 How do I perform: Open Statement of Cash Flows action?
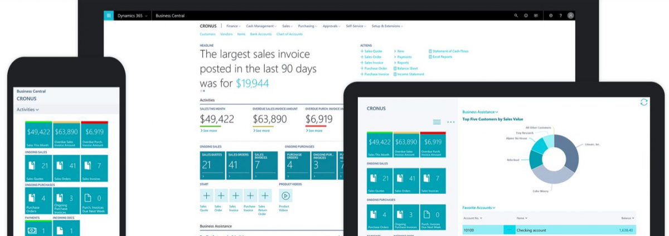coord(449,51)
